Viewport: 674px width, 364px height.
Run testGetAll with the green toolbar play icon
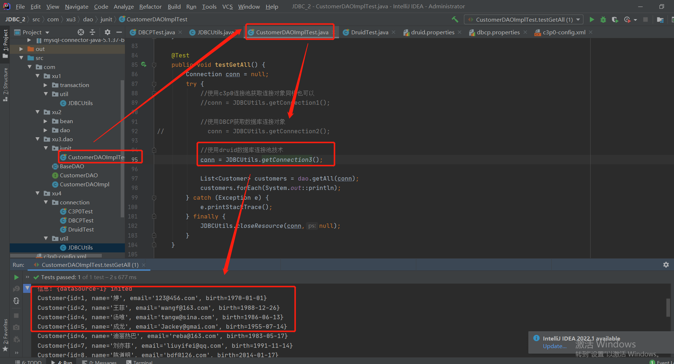[x=592, y=19]
